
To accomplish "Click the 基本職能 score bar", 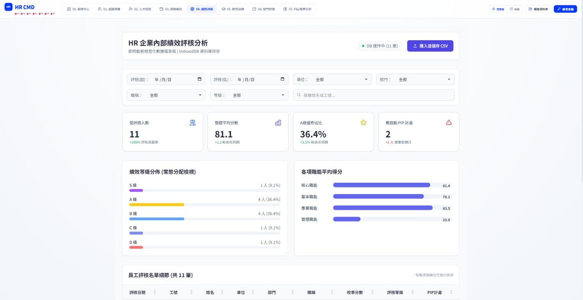I will tap(378, 196).
